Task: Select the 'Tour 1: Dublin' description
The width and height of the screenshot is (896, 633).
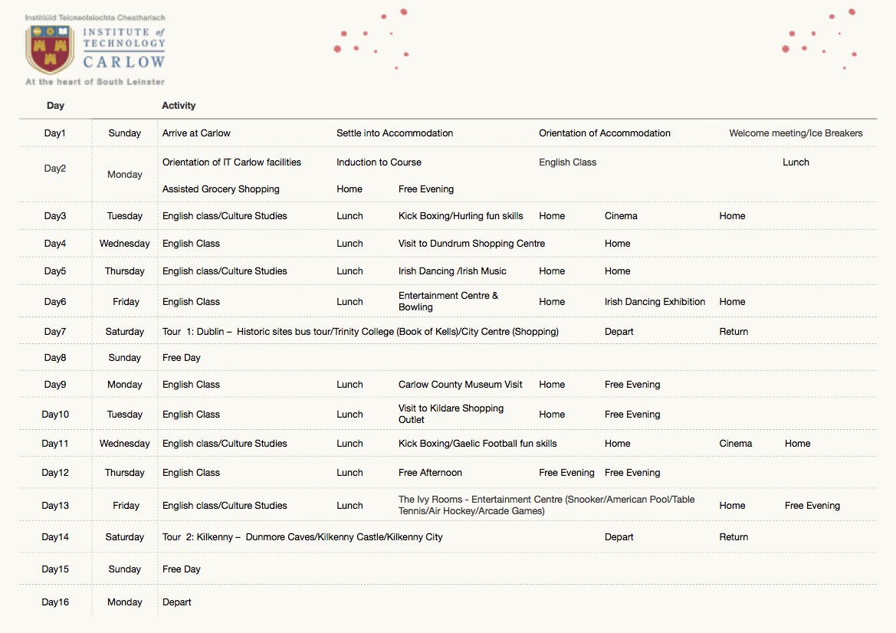Action: tap(360, 332)
